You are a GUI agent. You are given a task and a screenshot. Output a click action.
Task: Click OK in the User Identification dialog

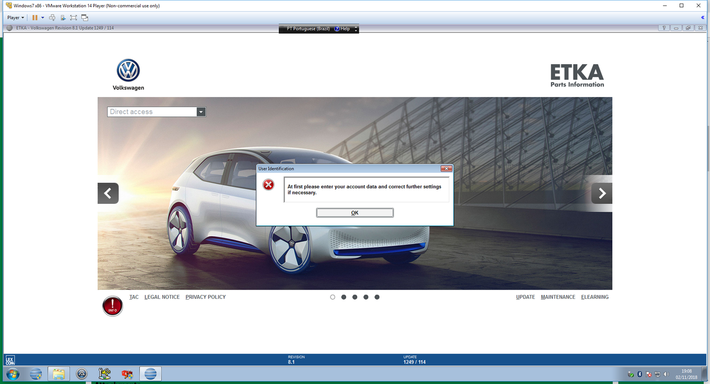pos(354,213)
